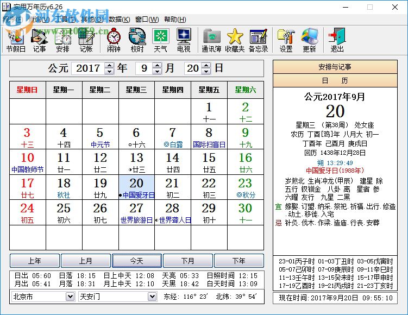The image size is (408, 315).
Task: Open the 收藏夹 favorites star
Action: [x=235, y=40]
